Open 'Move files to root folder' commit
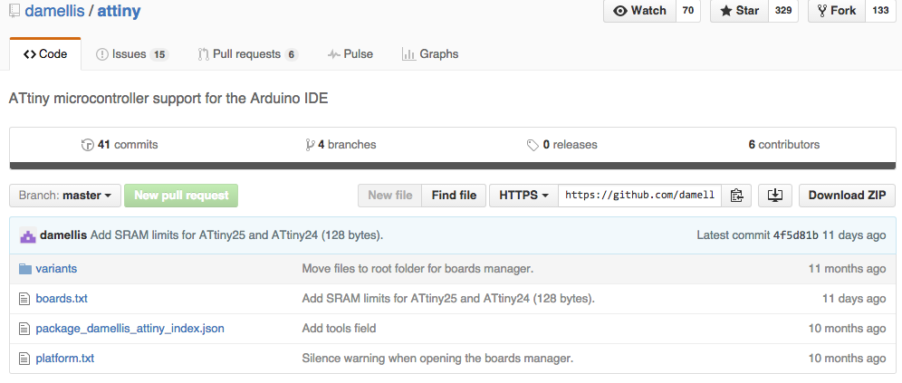The width and height of the screenshot is (902, 383). tap(417, 269)
